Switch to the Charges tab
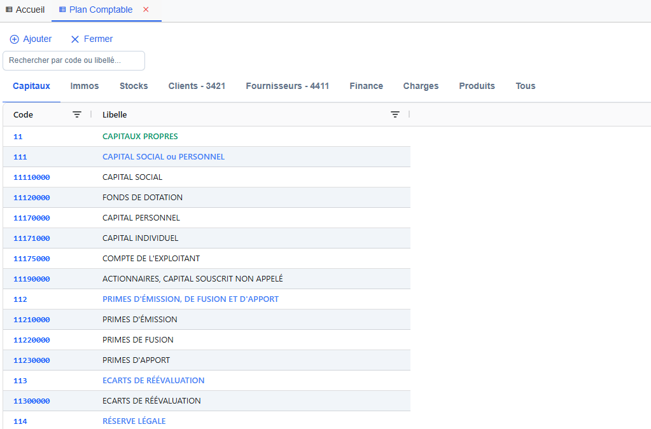Viewport: 651px width, 429px height. coord(421,86)
